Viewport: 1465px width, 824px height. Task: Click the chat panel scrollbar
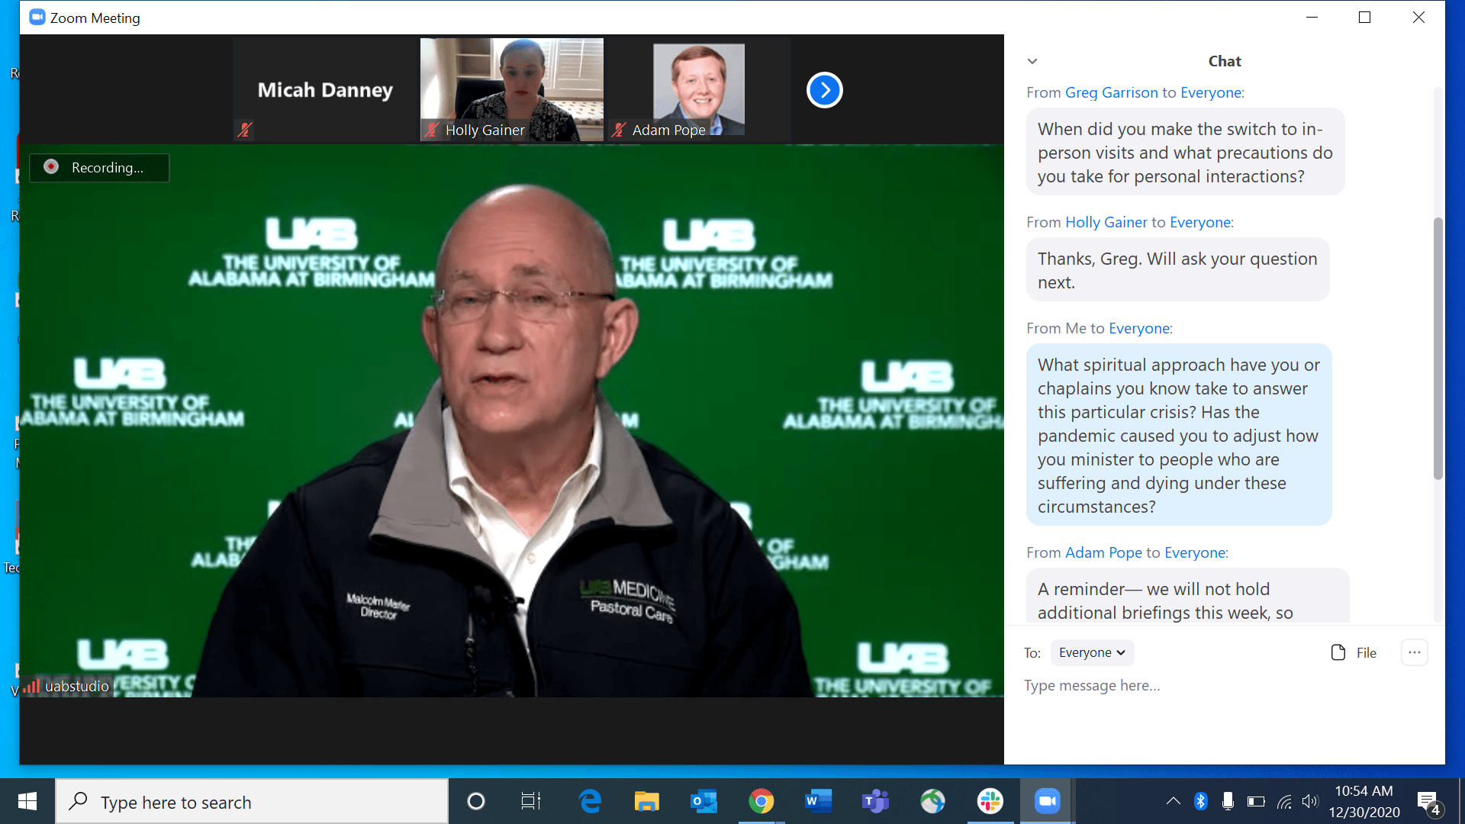point(1438,348)
